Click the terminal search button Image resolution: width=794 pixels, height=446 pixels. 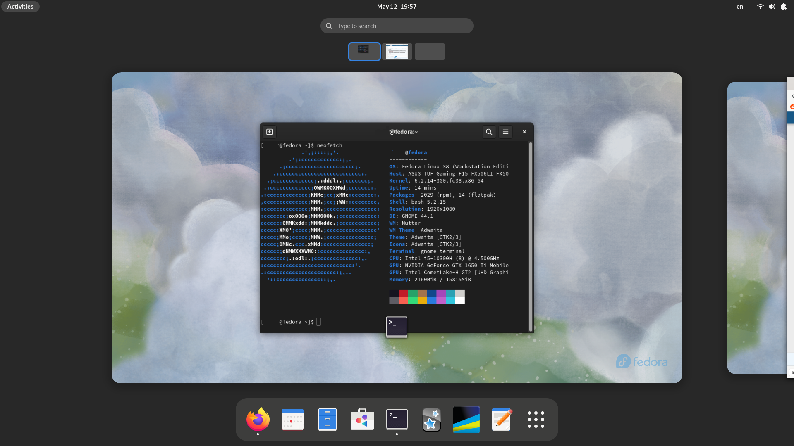pos(489,132)
